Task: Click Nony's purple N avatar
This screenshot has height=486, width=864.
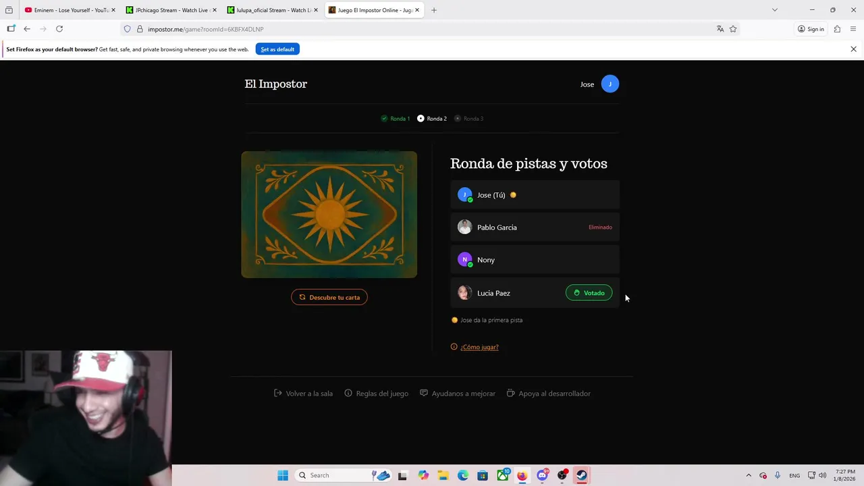Action: [464, 260]
